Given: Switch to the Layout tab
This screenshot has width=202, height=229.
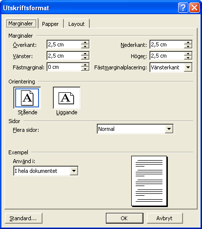Looking at the screenshot, I should tap(77, 24).
